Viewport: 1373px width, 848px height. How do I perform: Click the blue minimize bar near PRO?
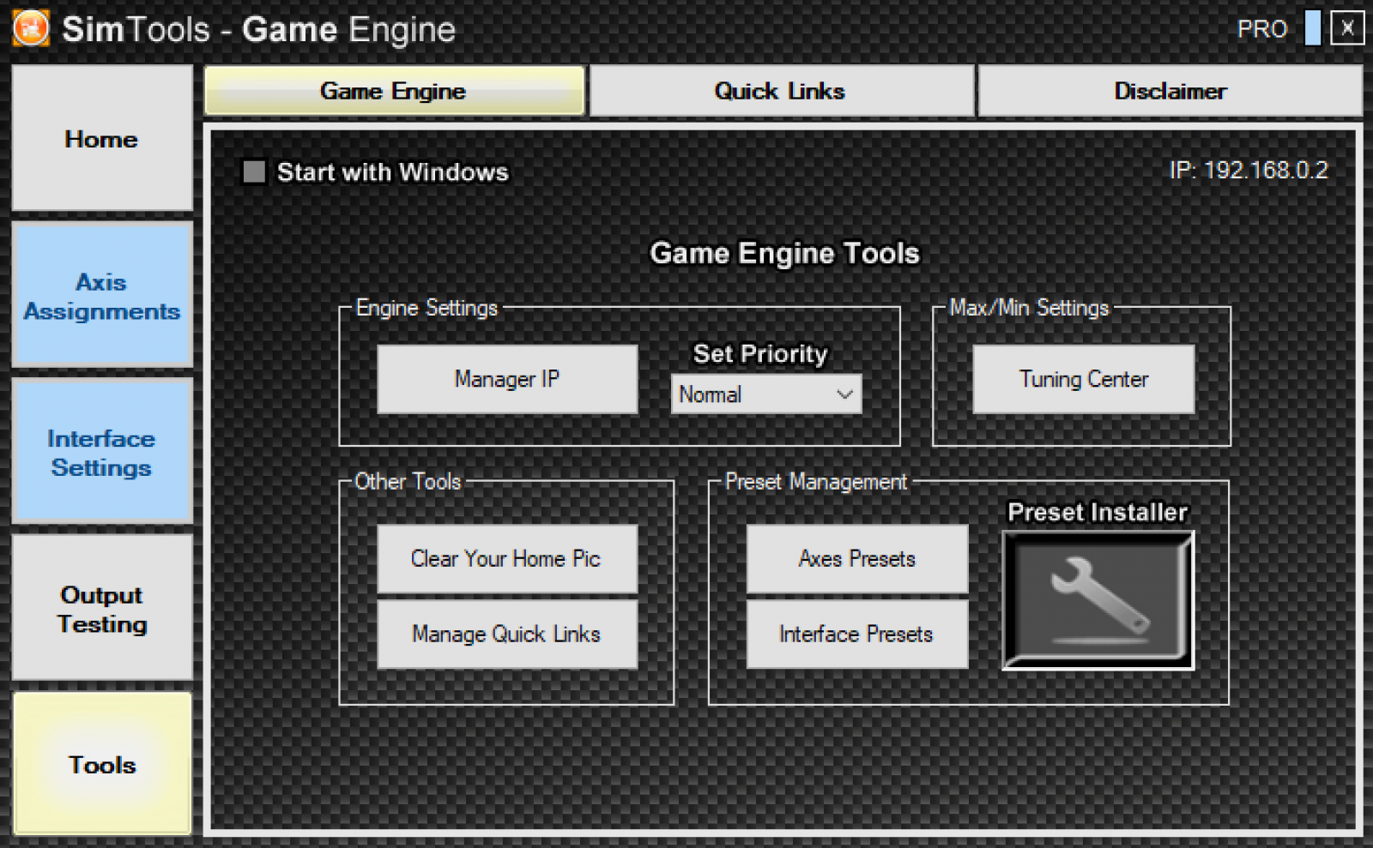(1312, 27)
